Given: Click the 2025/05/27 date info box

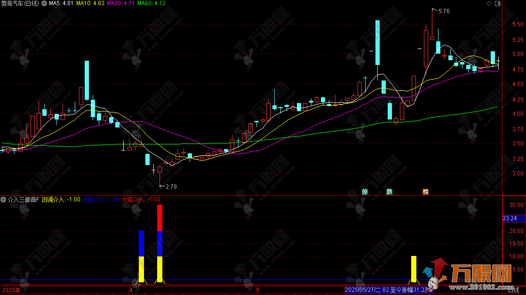Looking at the screenshot, I should tap(389, 290).
